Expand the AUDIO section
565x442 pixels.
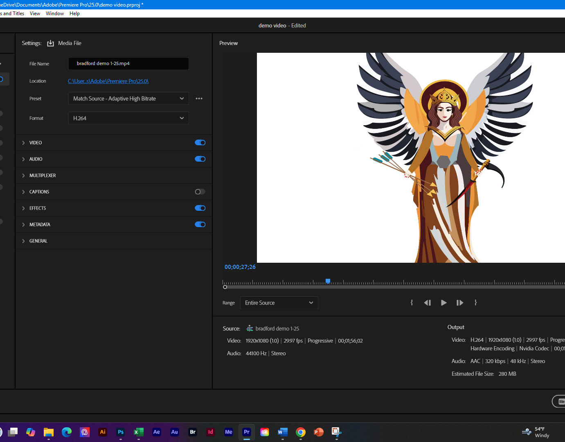click(23, 159)
